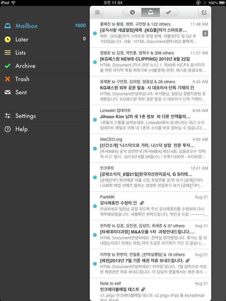Click the Lists lines icon

8,53
